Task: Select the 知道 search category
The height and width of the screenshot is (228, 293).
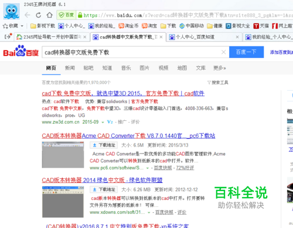Action: 107,68
